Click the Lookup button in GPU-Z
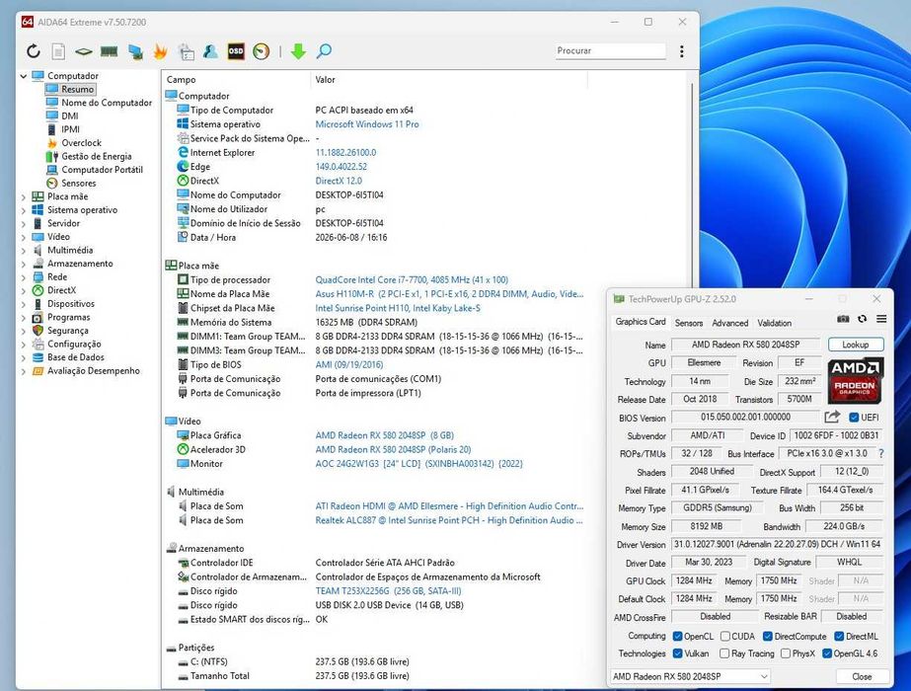This screenshot has height=691, width=911. pyautogui.click(x=855, y=345)
